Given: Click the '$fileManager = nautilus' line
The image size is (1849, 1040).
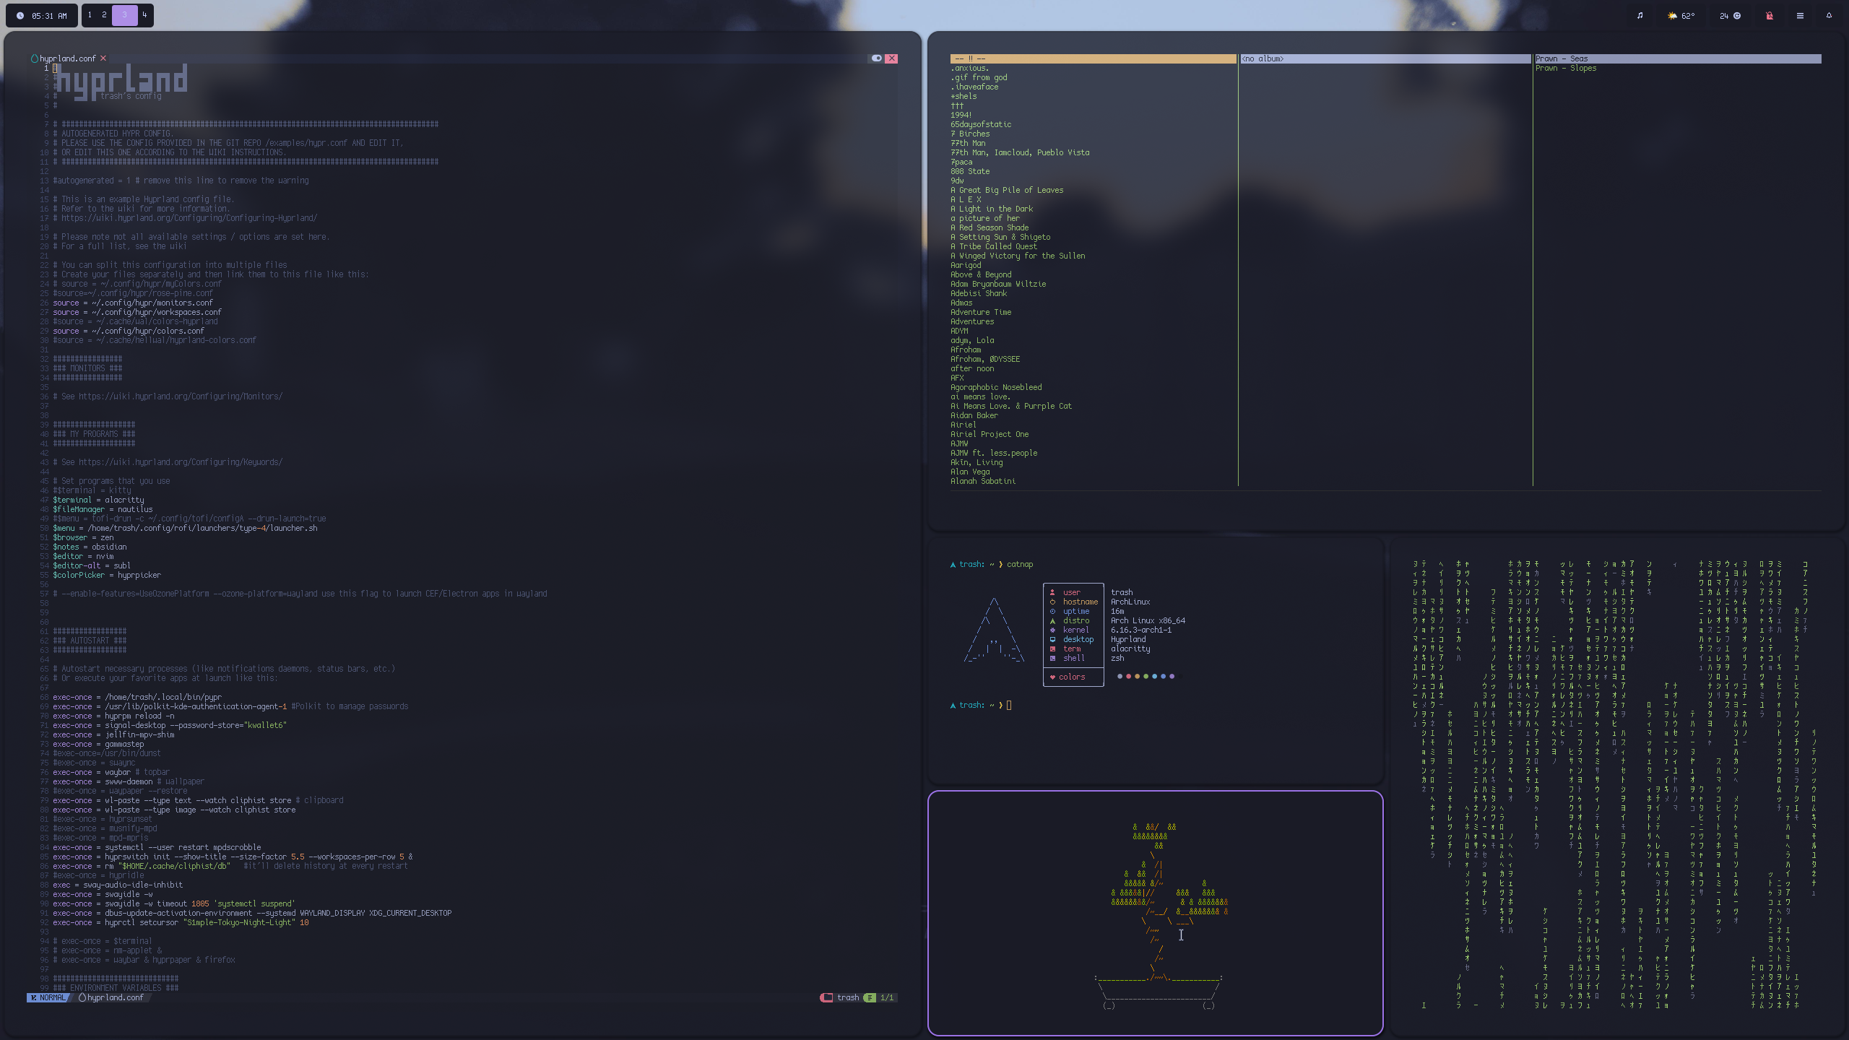Looking at the screenshot, I should [103, 509].
